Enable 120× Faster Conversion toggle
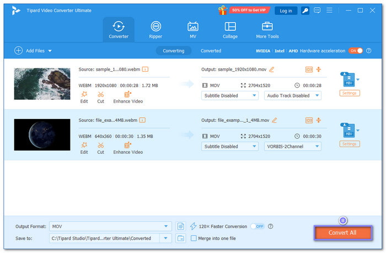386x253 pixels. point(256,226)
